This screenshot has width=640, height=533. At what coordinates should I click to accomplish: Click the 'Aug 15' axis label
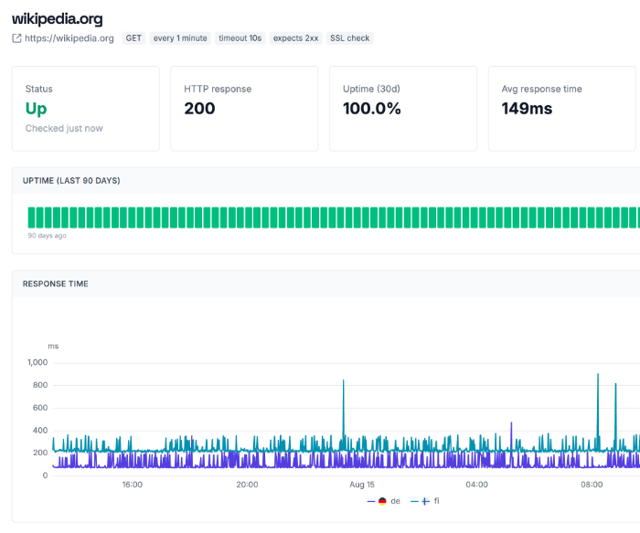coord(362,485)
